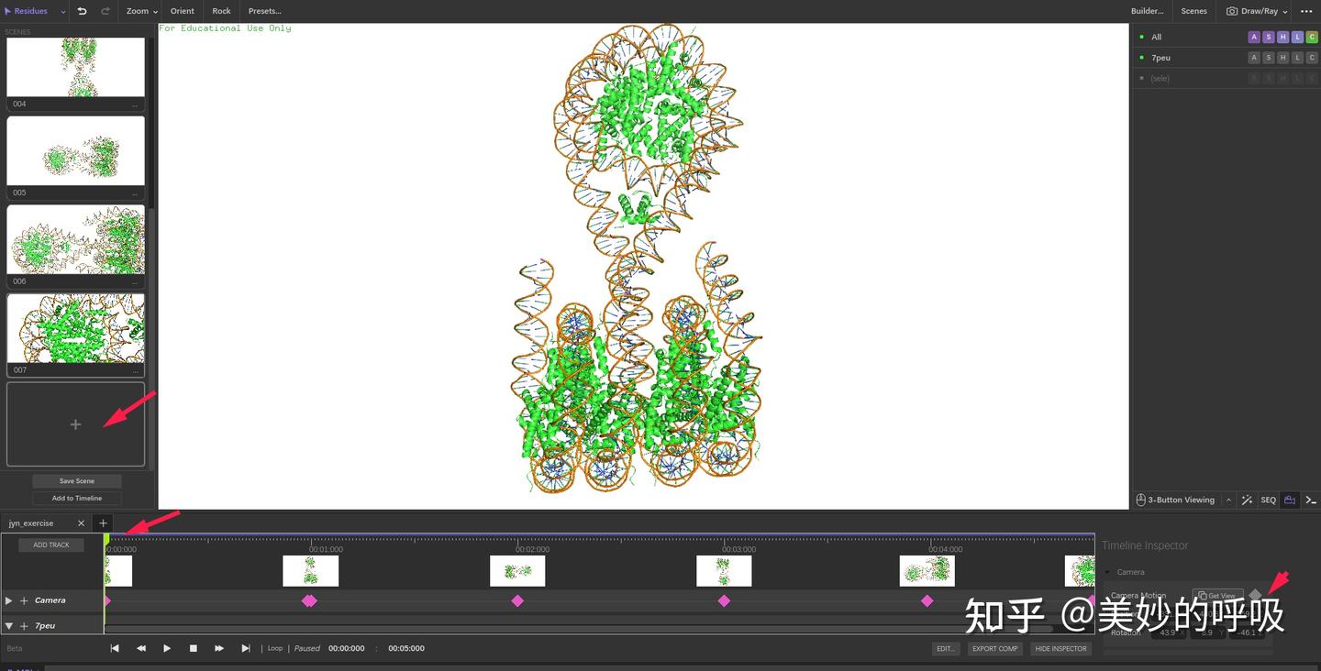Add a new timeline composition tab
Image resolution: width=1321 pixels, height=671 pixels.
pyautogui.click(x=104, y=523)
